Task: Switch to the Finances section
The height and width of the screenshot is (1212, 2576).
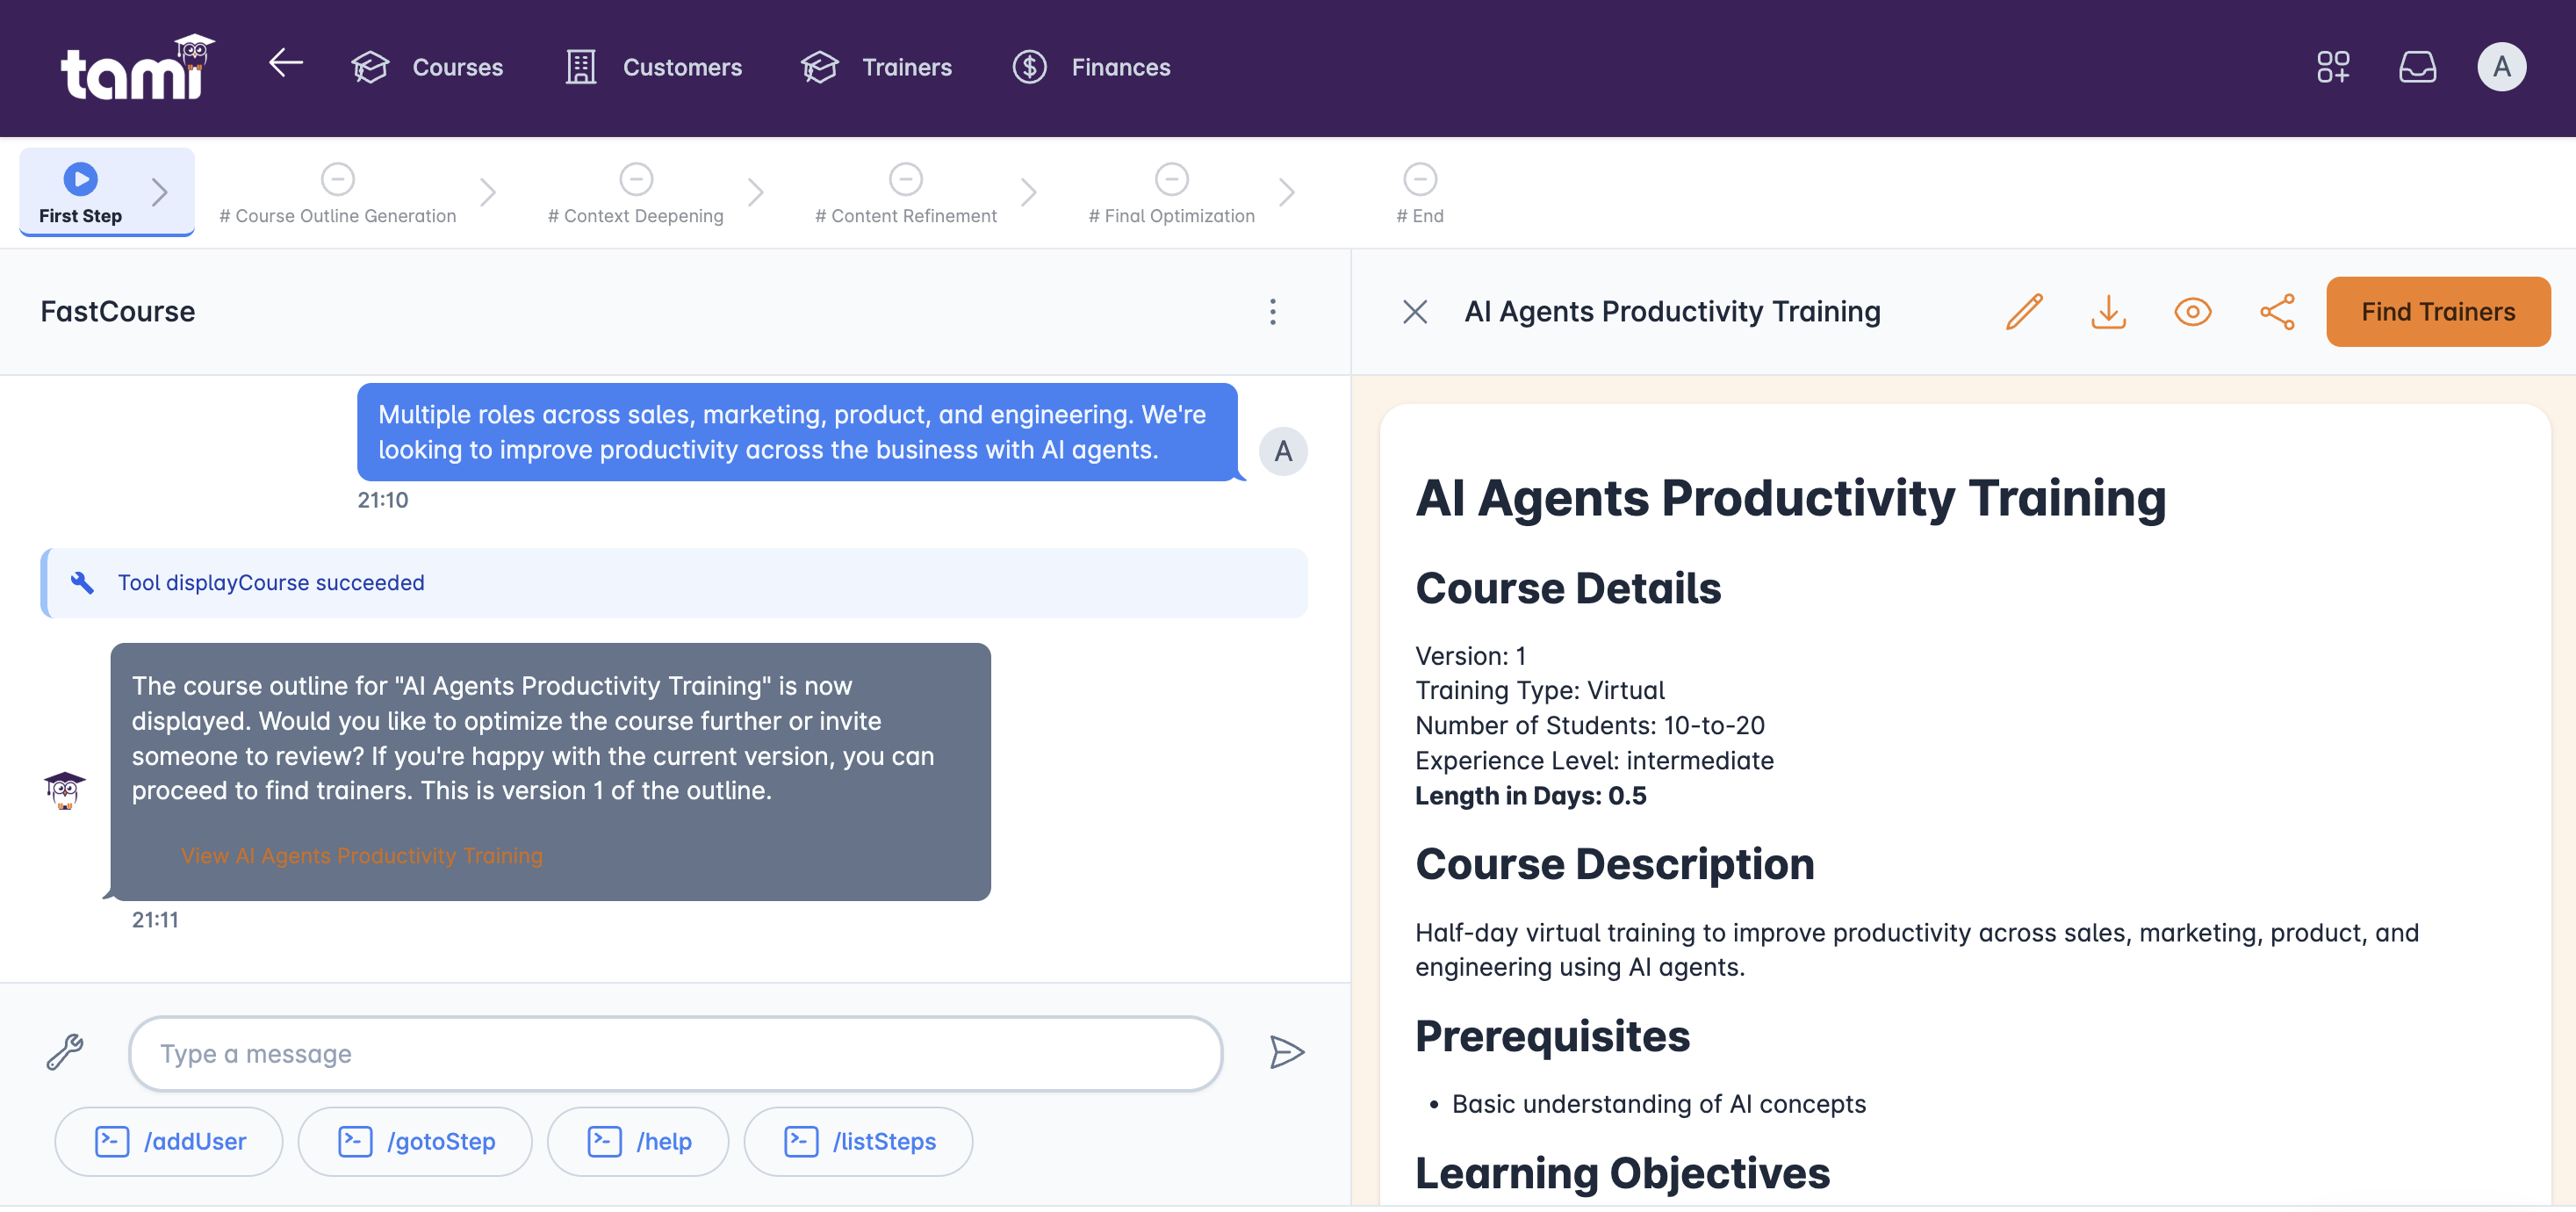Action: tap(1120, 67)
